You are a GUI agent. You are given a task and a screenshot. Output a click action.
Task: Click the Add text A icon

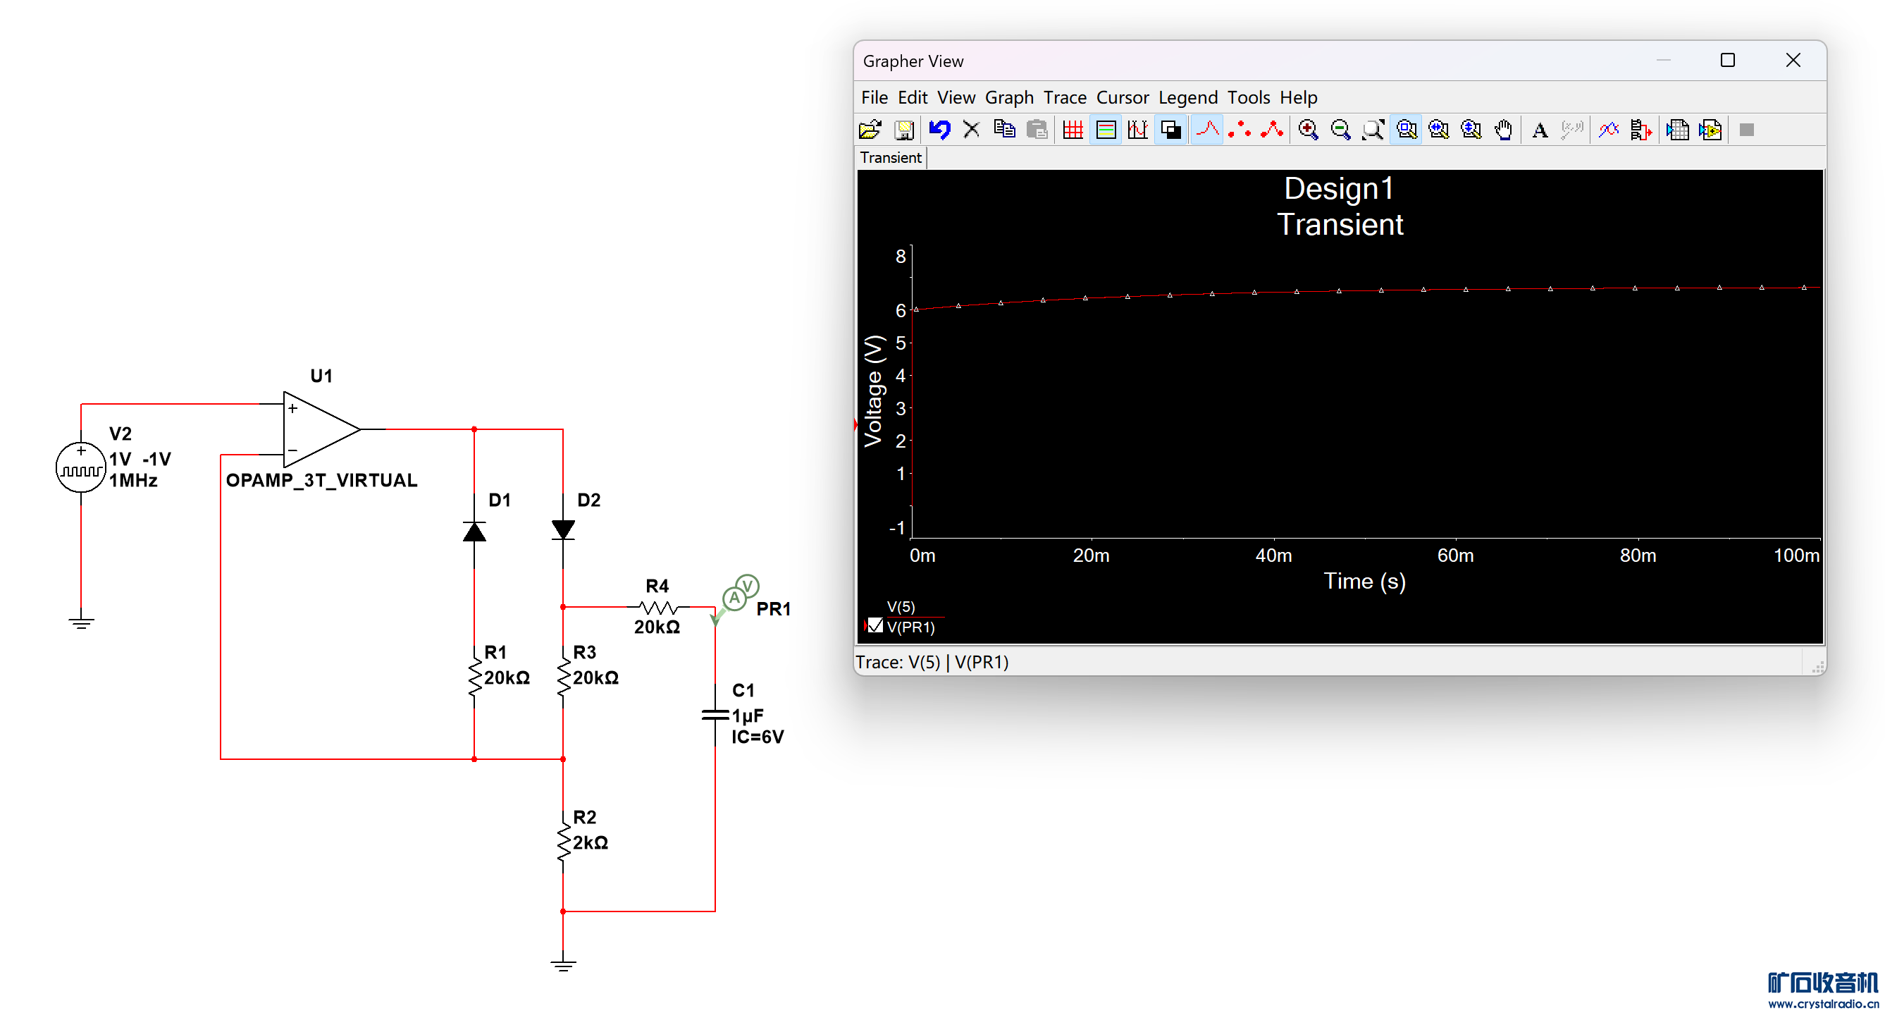[x=1540, y=130]
